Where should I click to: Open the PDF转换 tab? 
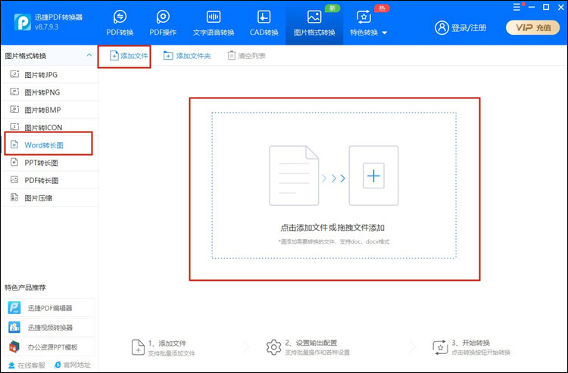(x=120, y=23)
